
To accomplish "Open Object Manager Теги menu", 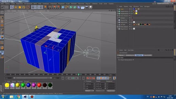I will point(141,7).
